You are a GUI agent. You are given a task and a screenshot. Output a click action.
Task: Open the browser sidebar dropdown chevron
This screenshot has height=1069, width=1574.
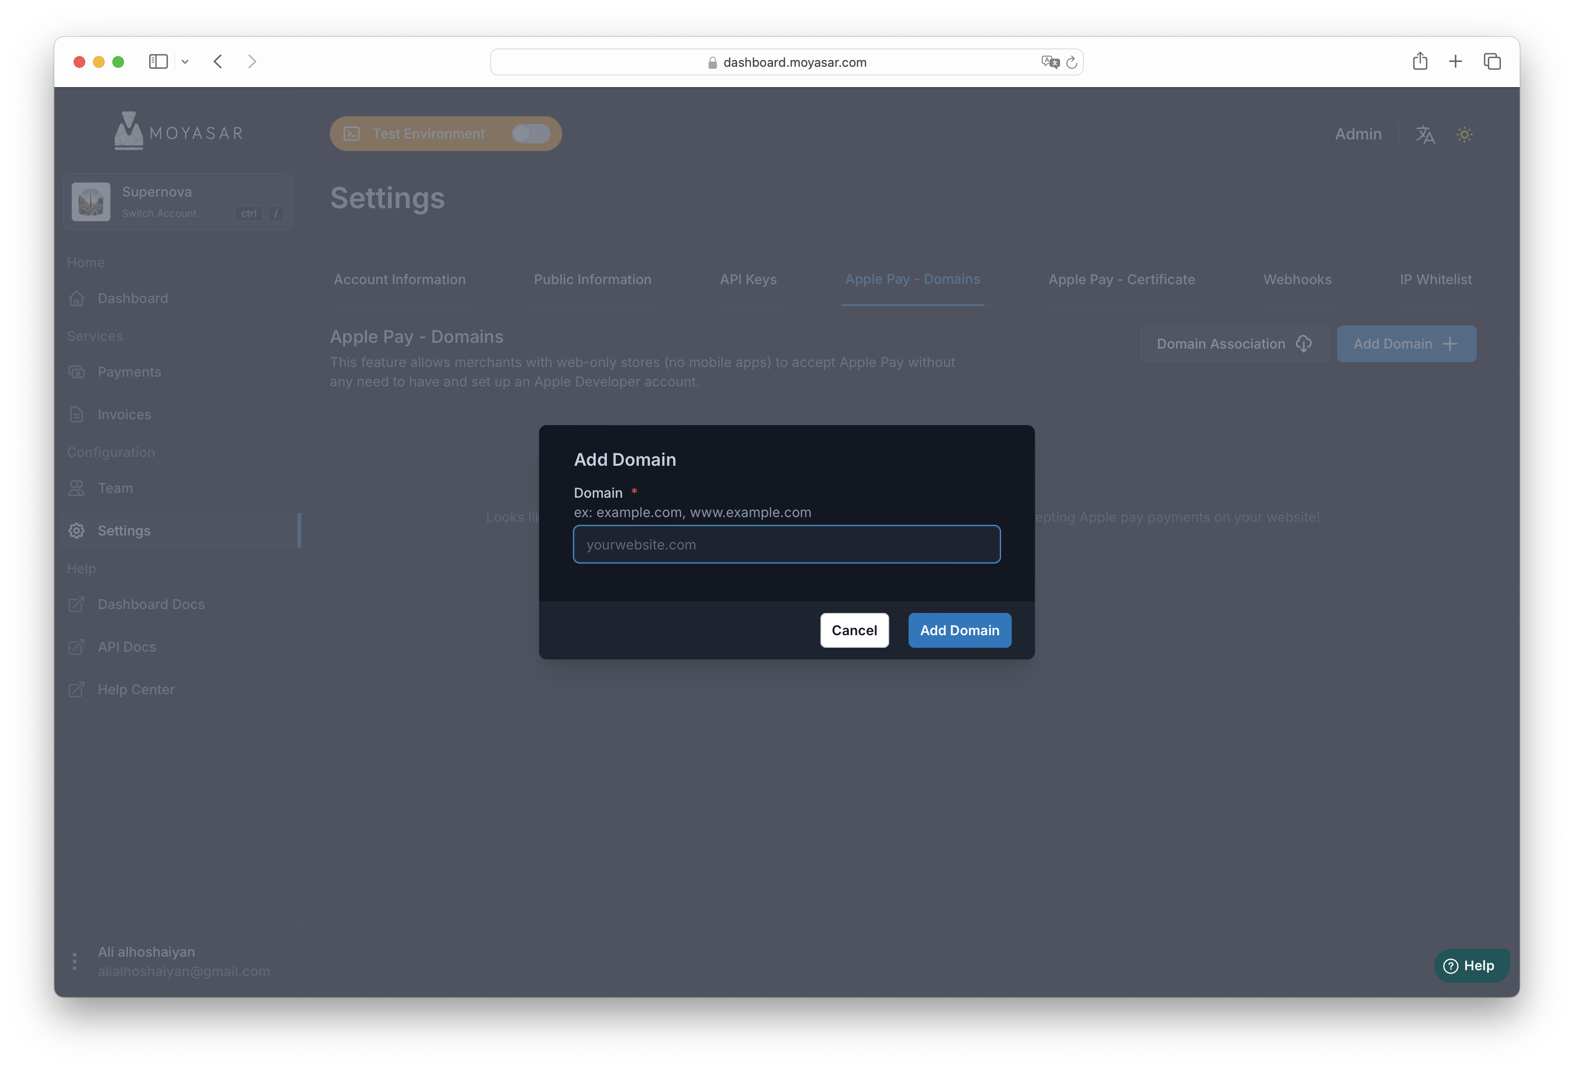pyautogui.click(x=185, y=61)
